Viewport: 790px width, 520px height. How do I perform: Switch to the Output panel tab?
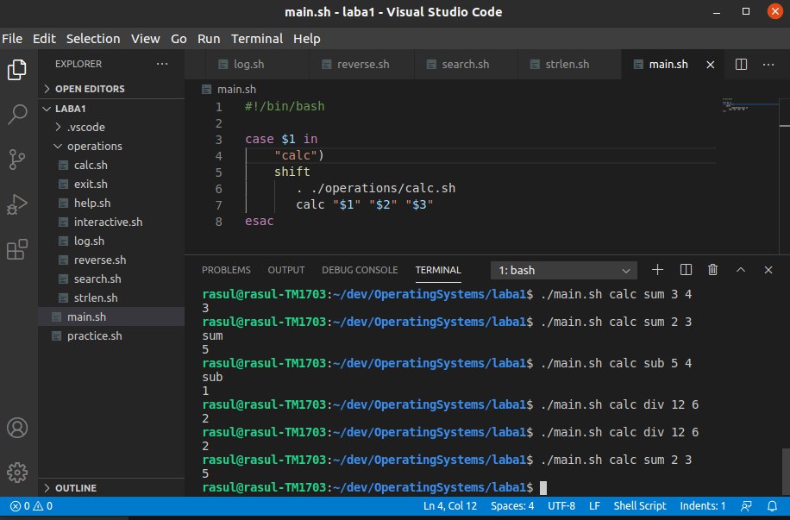(x=286, y=270)
